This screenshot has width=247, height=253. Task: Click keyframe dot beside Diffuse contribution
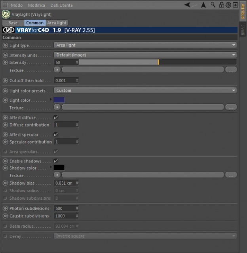(x=5, y=125)
